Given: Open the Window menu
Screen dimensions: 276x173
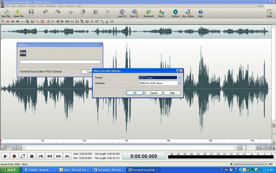Looking at the screenshot, I should click(x=70, y=6).
